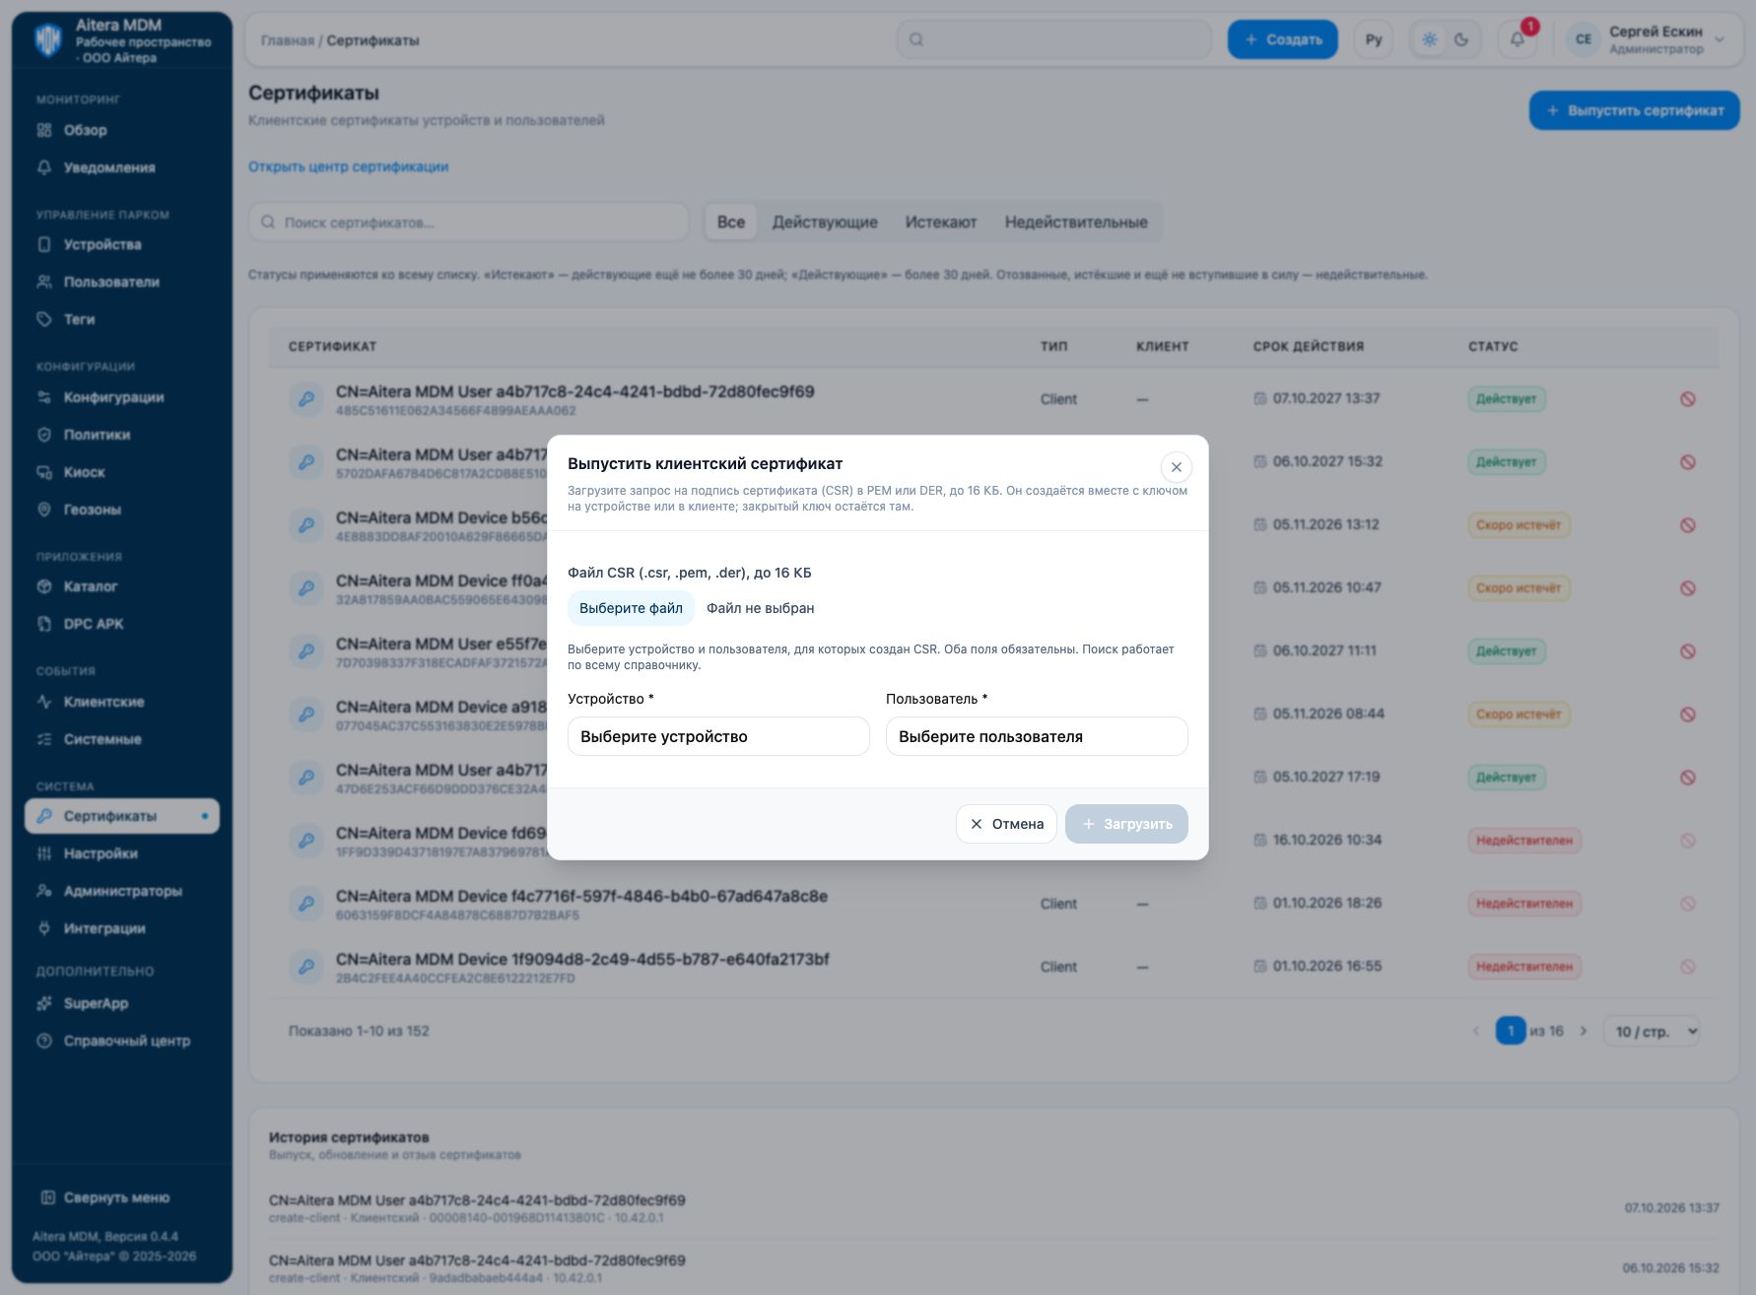
Task: Click the Поиск сертификатов search field
Action: [469, 222]
